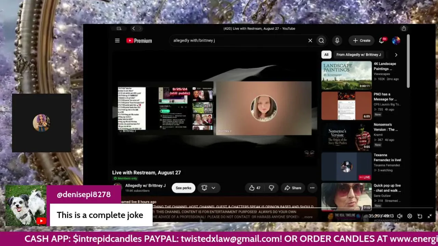Play the embedded Brittney J stream video
This screenshot has height=246, width=438.
[215, 108]
